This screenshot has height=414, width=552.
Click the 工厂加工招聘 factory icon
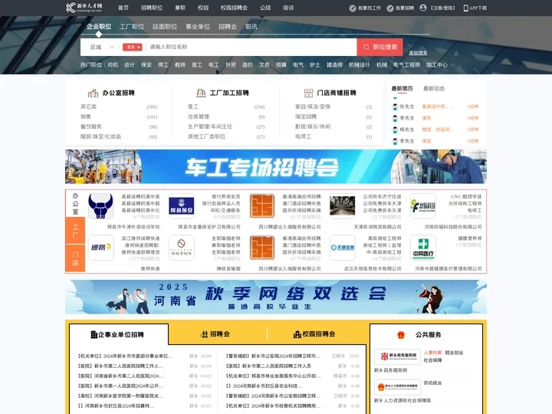point(201,93)
